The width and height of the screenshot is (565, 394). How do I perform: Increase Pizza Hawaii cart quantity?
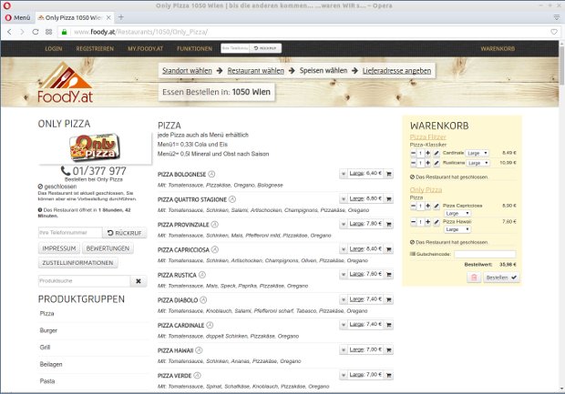427,222
